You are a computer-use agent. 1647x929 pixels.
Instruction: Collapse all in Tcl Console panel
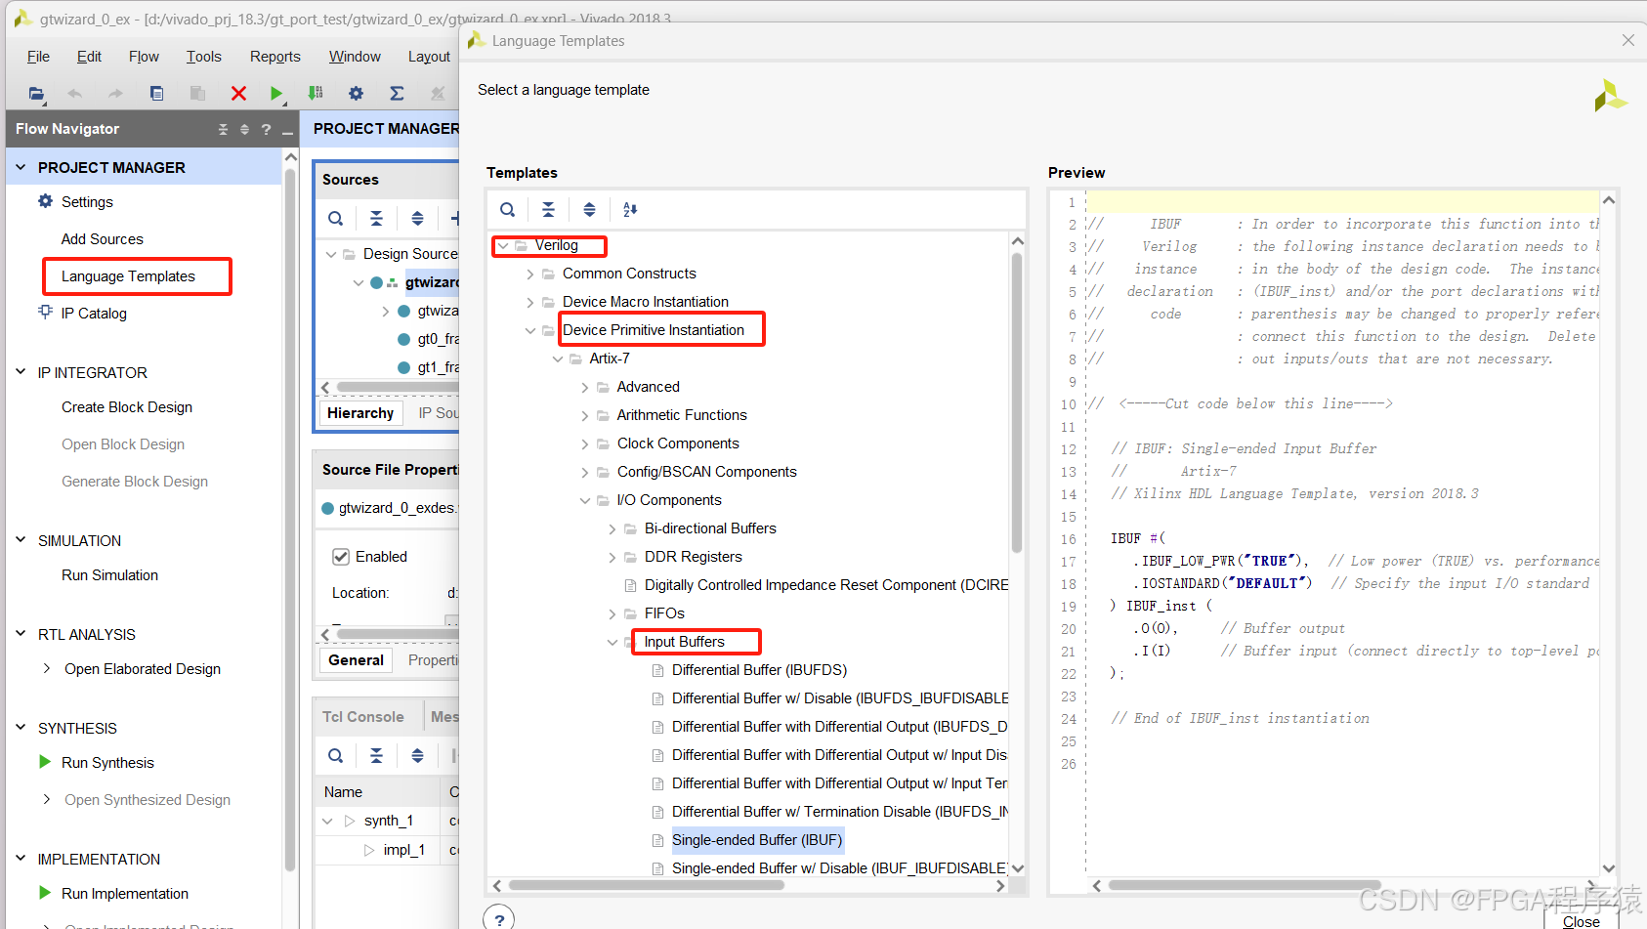376,756
